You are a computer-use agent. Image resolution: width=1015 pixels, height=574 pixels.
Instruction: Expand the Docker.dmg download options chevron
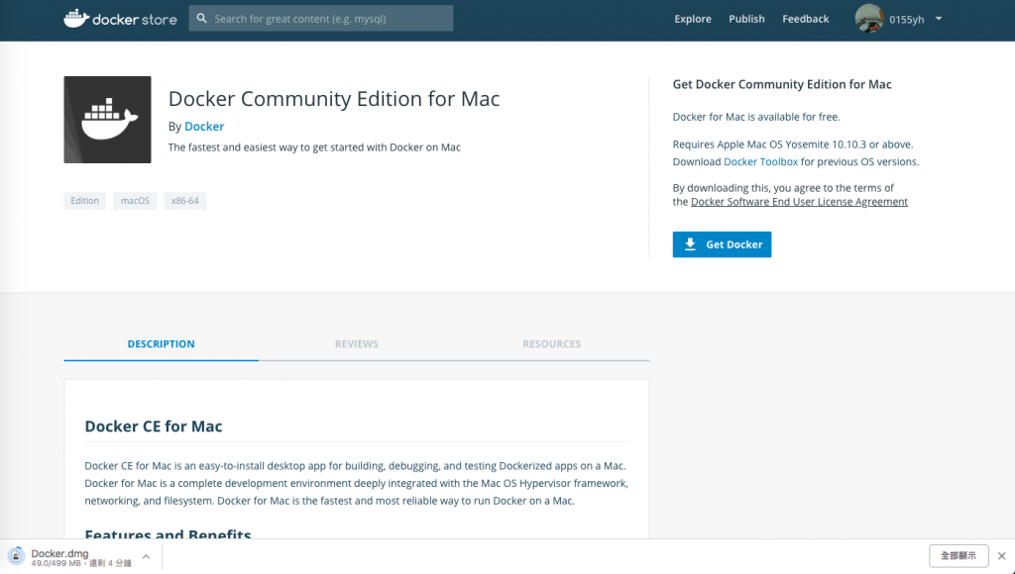coord(147,556)
